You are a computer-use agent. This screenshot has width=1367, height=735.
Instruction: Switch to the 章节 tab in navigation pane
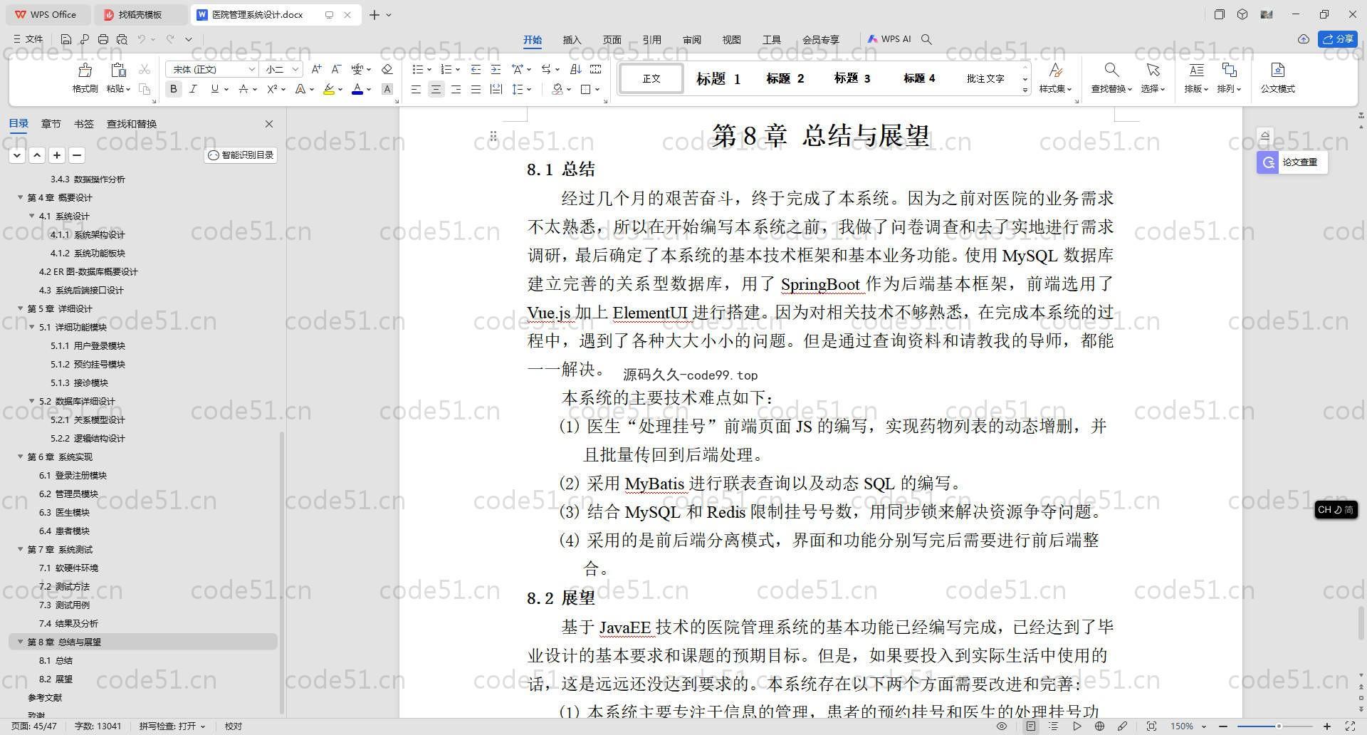[51, 124]
